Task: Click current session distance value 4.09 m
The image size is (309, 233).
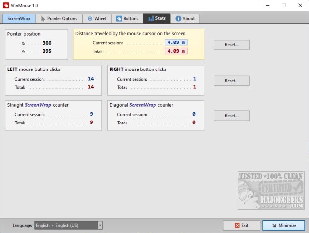Action: point(176,42)
